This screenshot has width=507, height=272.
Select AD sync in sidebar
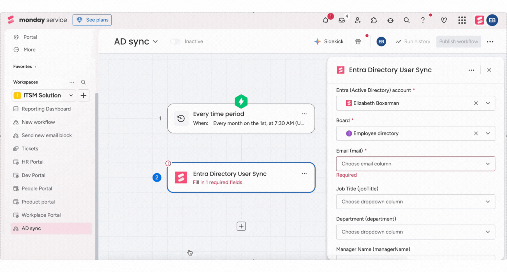point(51,228)
